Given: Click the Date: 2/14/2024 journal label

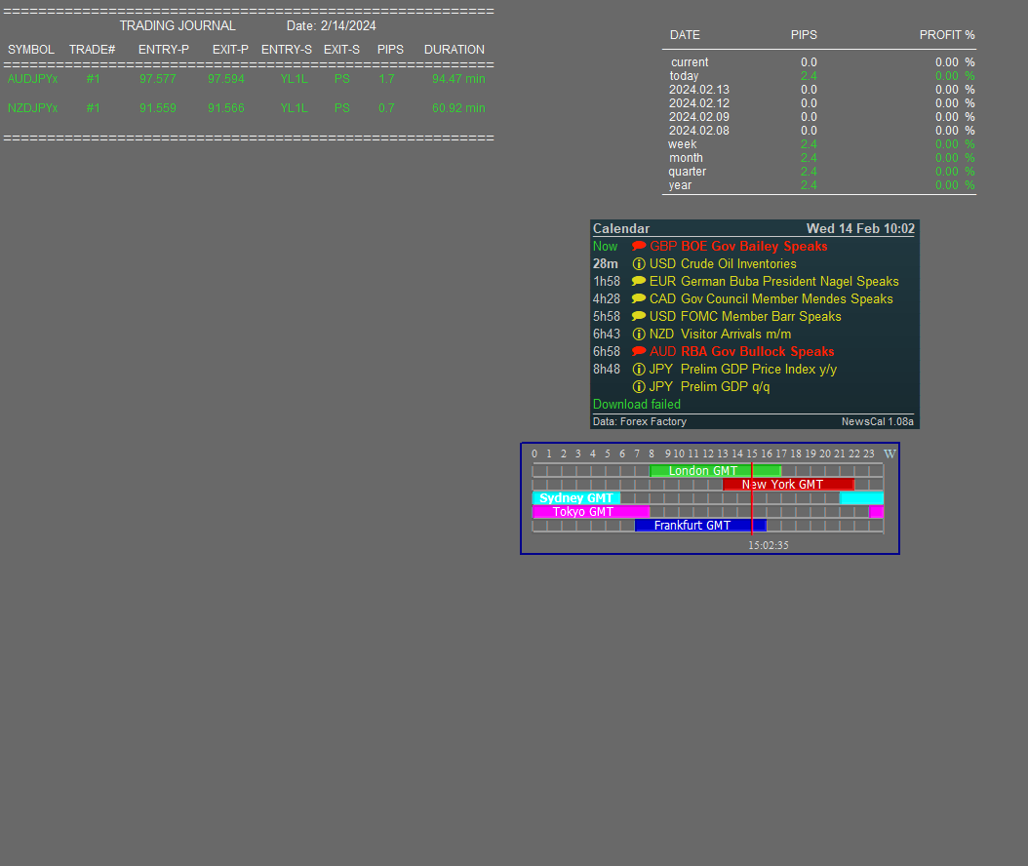Looking at the screenshot, I should tap(331, 25).
